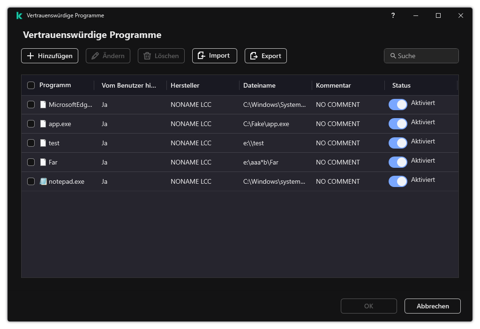Click the Import button

214,56
